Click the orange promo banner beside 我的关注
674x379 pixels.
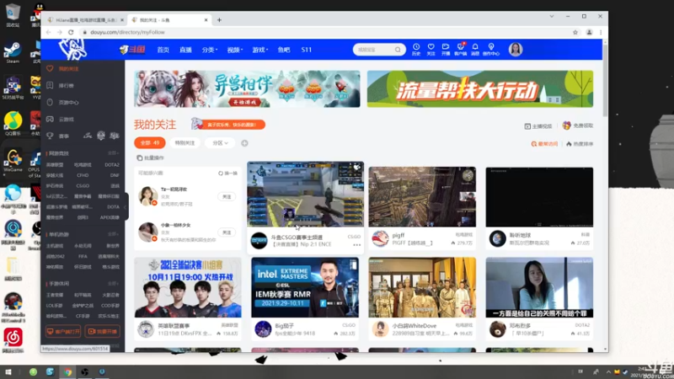point(228,125)
